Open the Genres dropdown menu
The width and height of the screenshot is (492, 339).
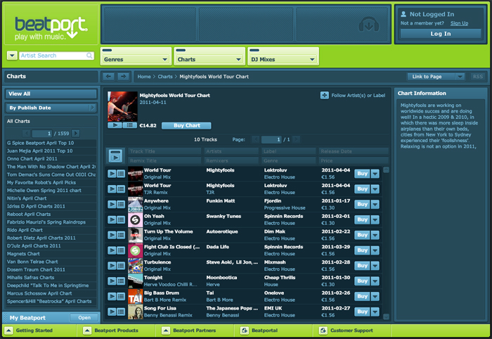tap(136, 59)
